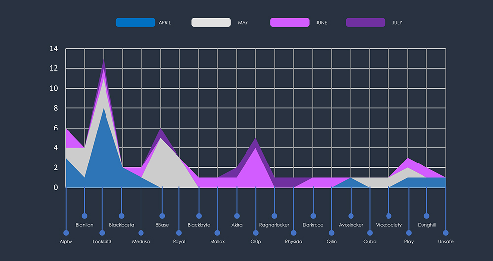493x261 pixels.
Task: Click the marker dot above Royal
Action: coord(179,233)
